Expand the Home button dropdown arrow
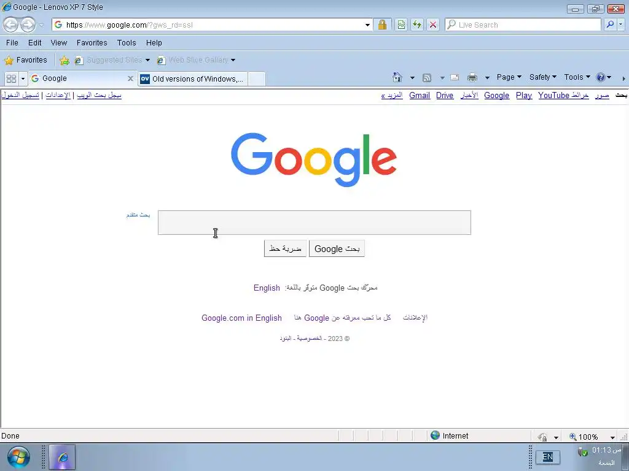Screen dimensions: 629x471 click(412, 78)
